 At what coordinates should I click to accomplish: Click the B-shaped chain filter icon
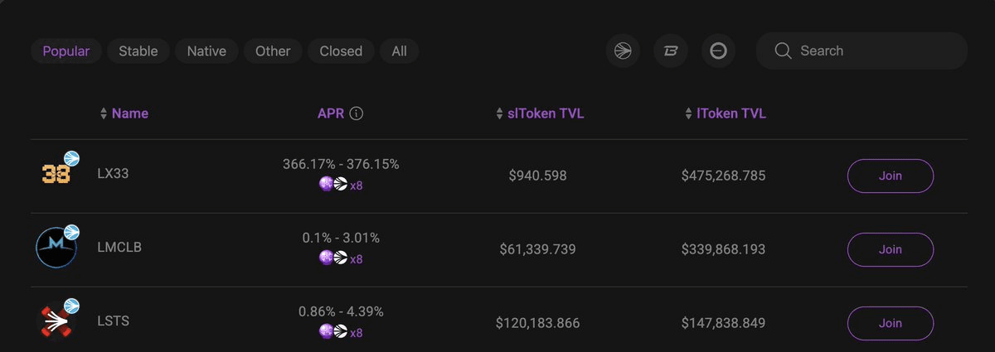(671, 51)
